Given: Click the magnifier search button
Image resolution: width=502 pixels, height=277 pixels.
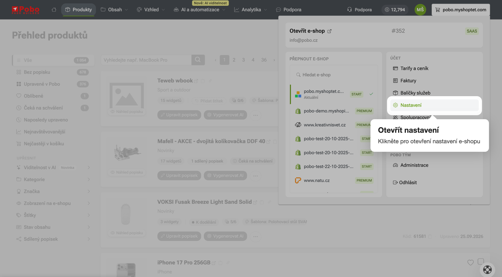Looking at the screenshot, I should [198, 60].
